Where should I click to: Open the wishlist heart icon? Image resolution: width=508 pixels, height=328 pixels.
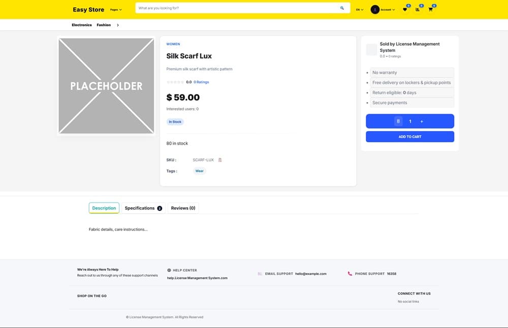405,10
